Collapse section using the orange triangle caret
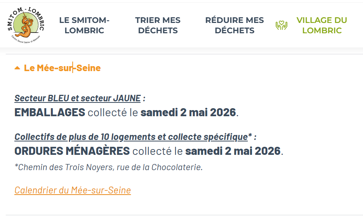363x216 pixels. [x=17, y=68]
